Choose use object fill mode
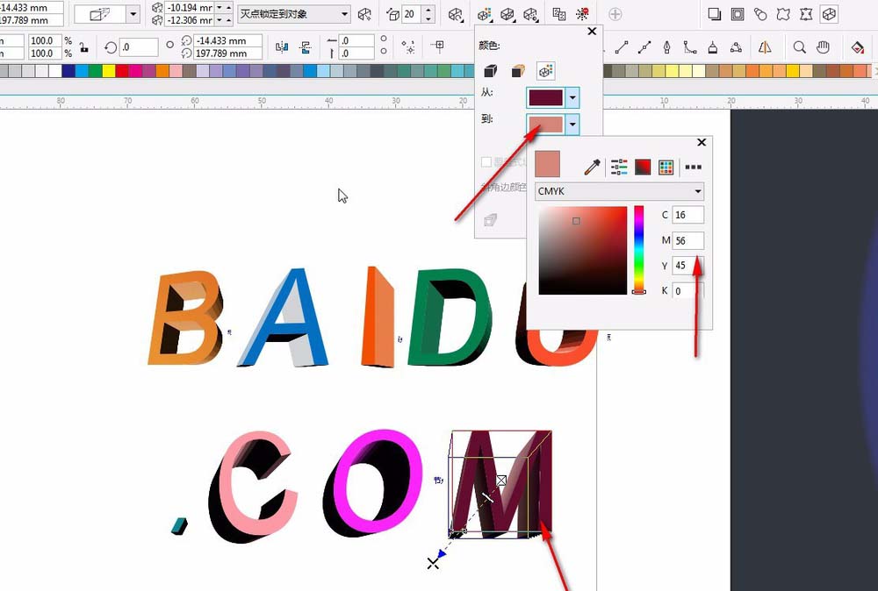 [x=491, y=71]
